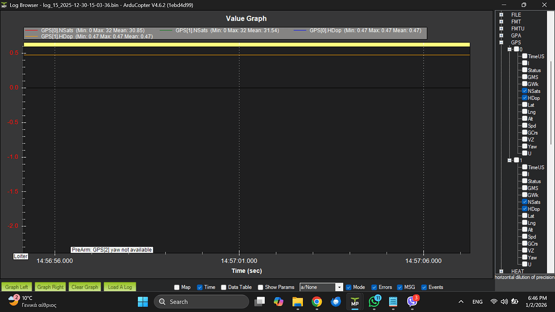Expand the FILE tree node

coord(501,14)
